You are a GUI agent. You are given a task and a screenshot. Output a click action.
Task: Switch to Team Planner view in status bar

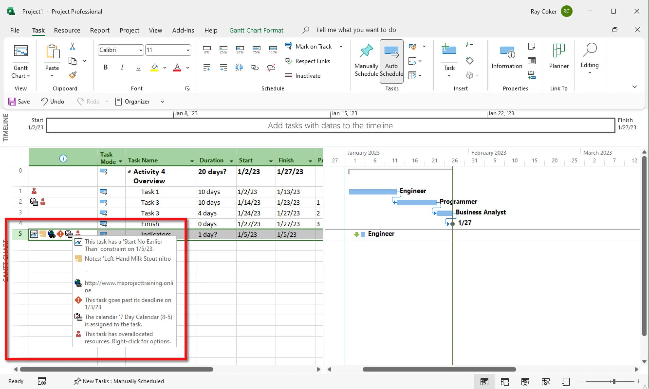(525, 382)
